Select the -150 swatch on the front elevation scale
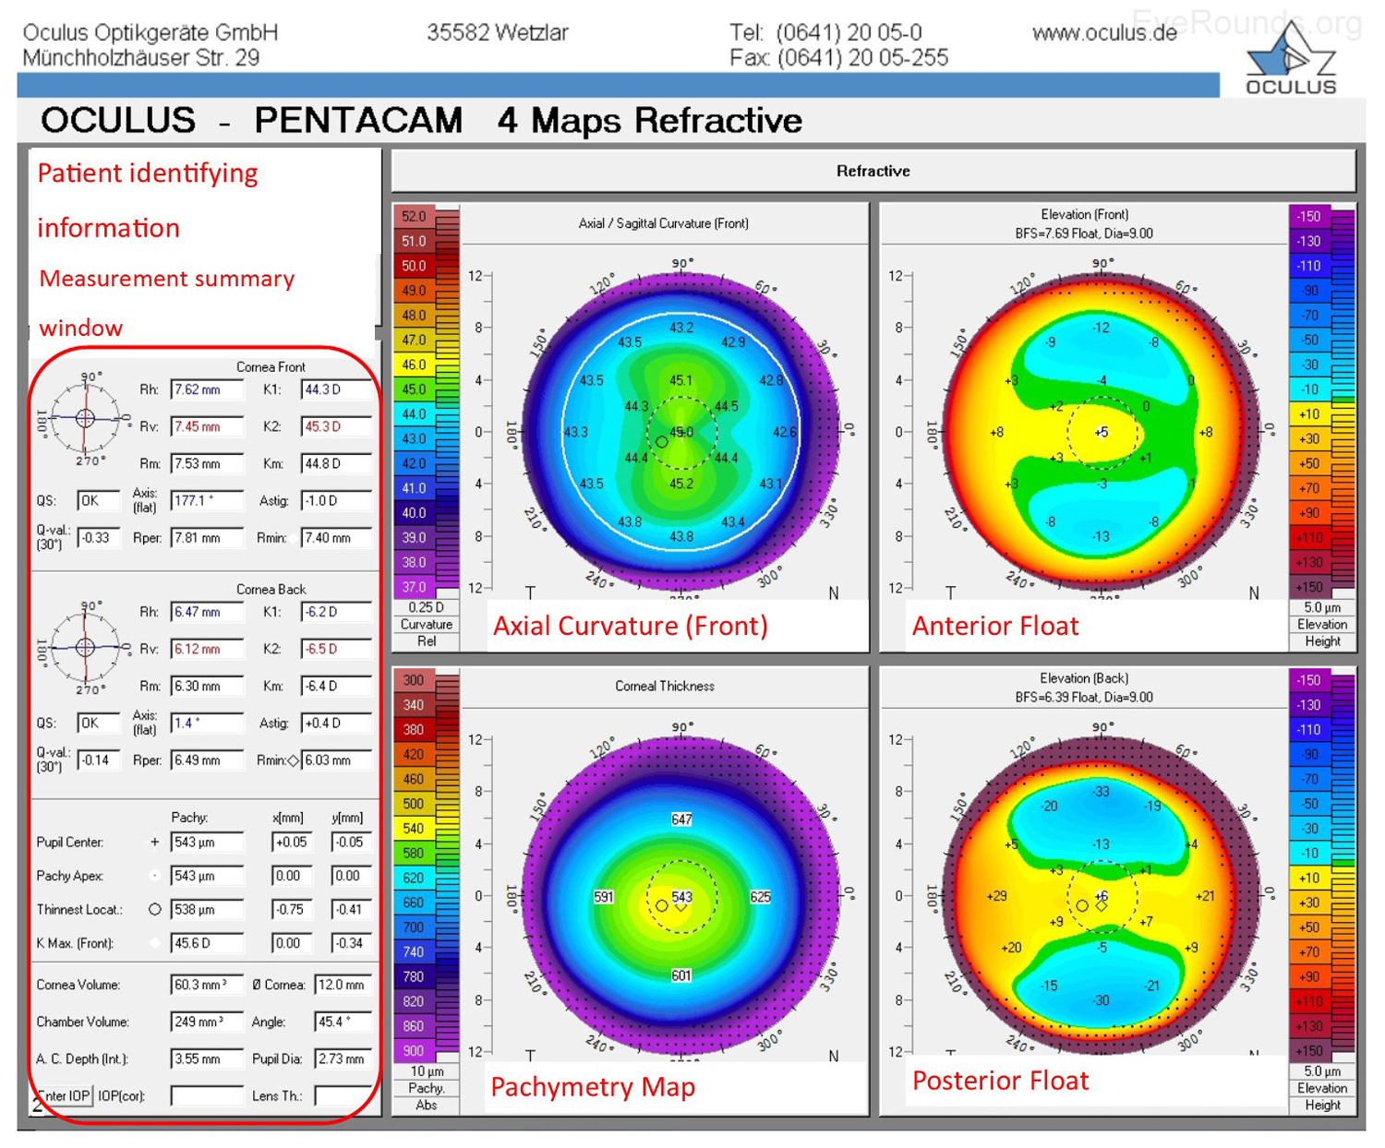Image resolution: width=1385 pixels, height=1148 pixels. coord(1309,217)
